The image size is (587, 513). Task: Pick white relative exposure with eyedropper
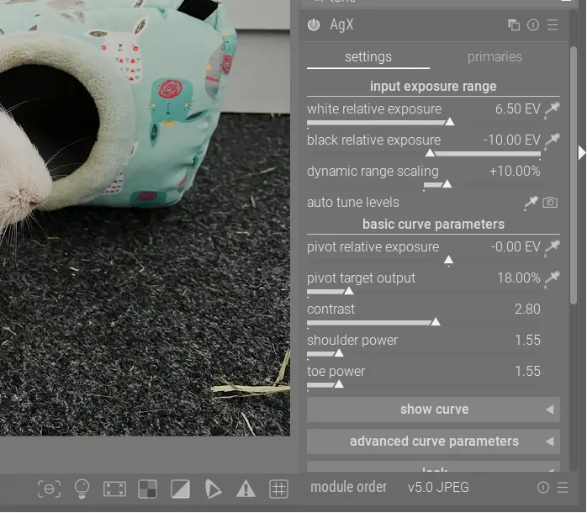[552, 108]
